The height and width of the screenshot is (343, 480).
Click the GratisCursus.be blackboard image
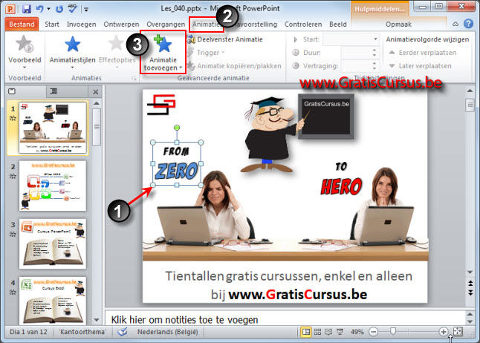(326, 117)
